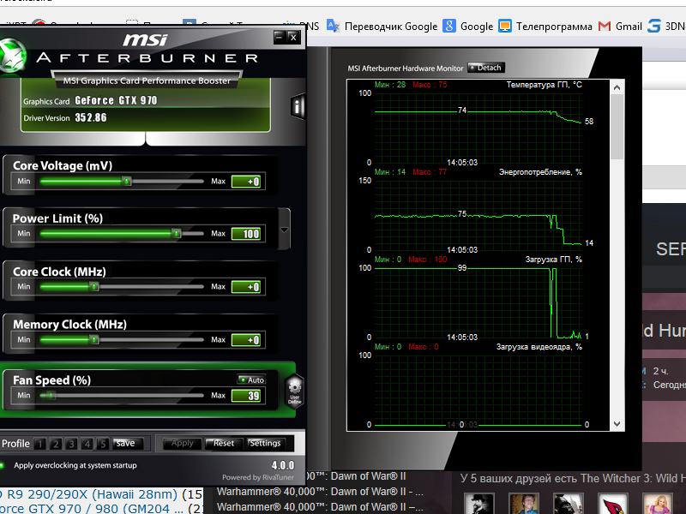
Task: Click the bearded man friend avatar
Action: click(x=479, y=504)
